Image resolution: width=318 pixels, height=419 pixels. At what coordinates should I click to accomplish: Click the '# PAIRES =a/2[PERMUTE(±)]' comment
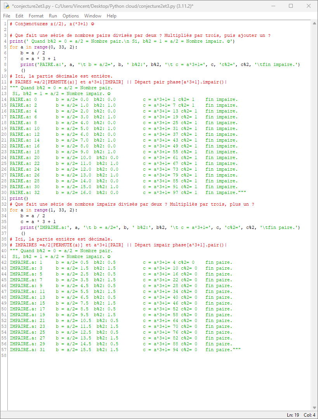pyautogui.click(x=118, y=82)
